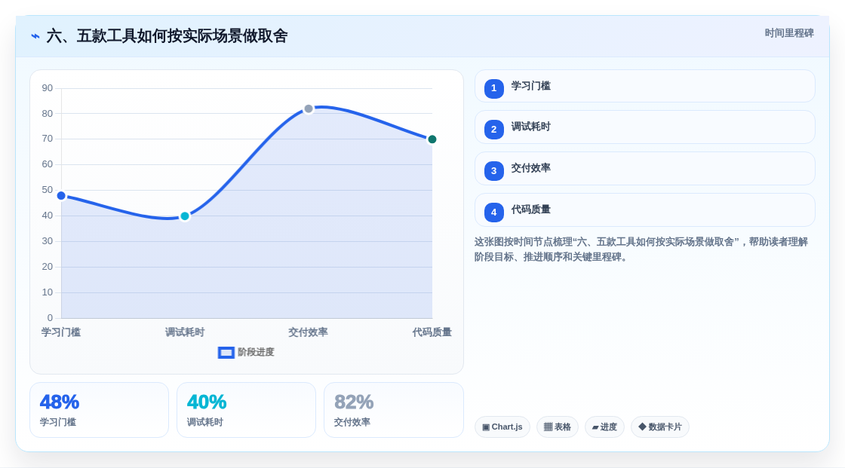Screen dimensions: 845x468
Task: Select the 表格 tag
Action: point(558,427)
